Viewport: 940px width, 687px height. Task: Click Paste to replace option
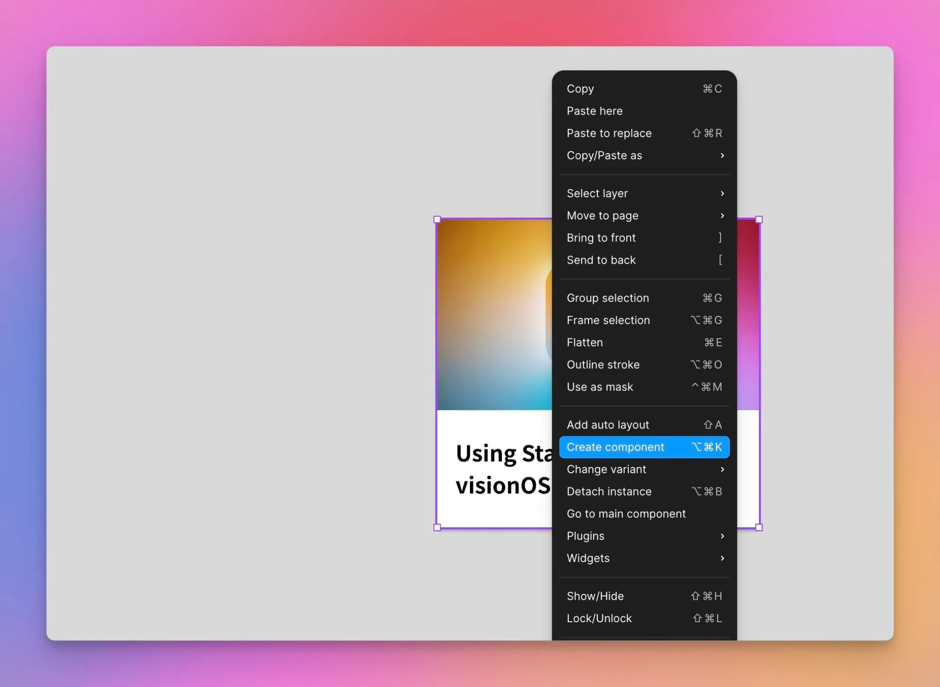(609, 133)
